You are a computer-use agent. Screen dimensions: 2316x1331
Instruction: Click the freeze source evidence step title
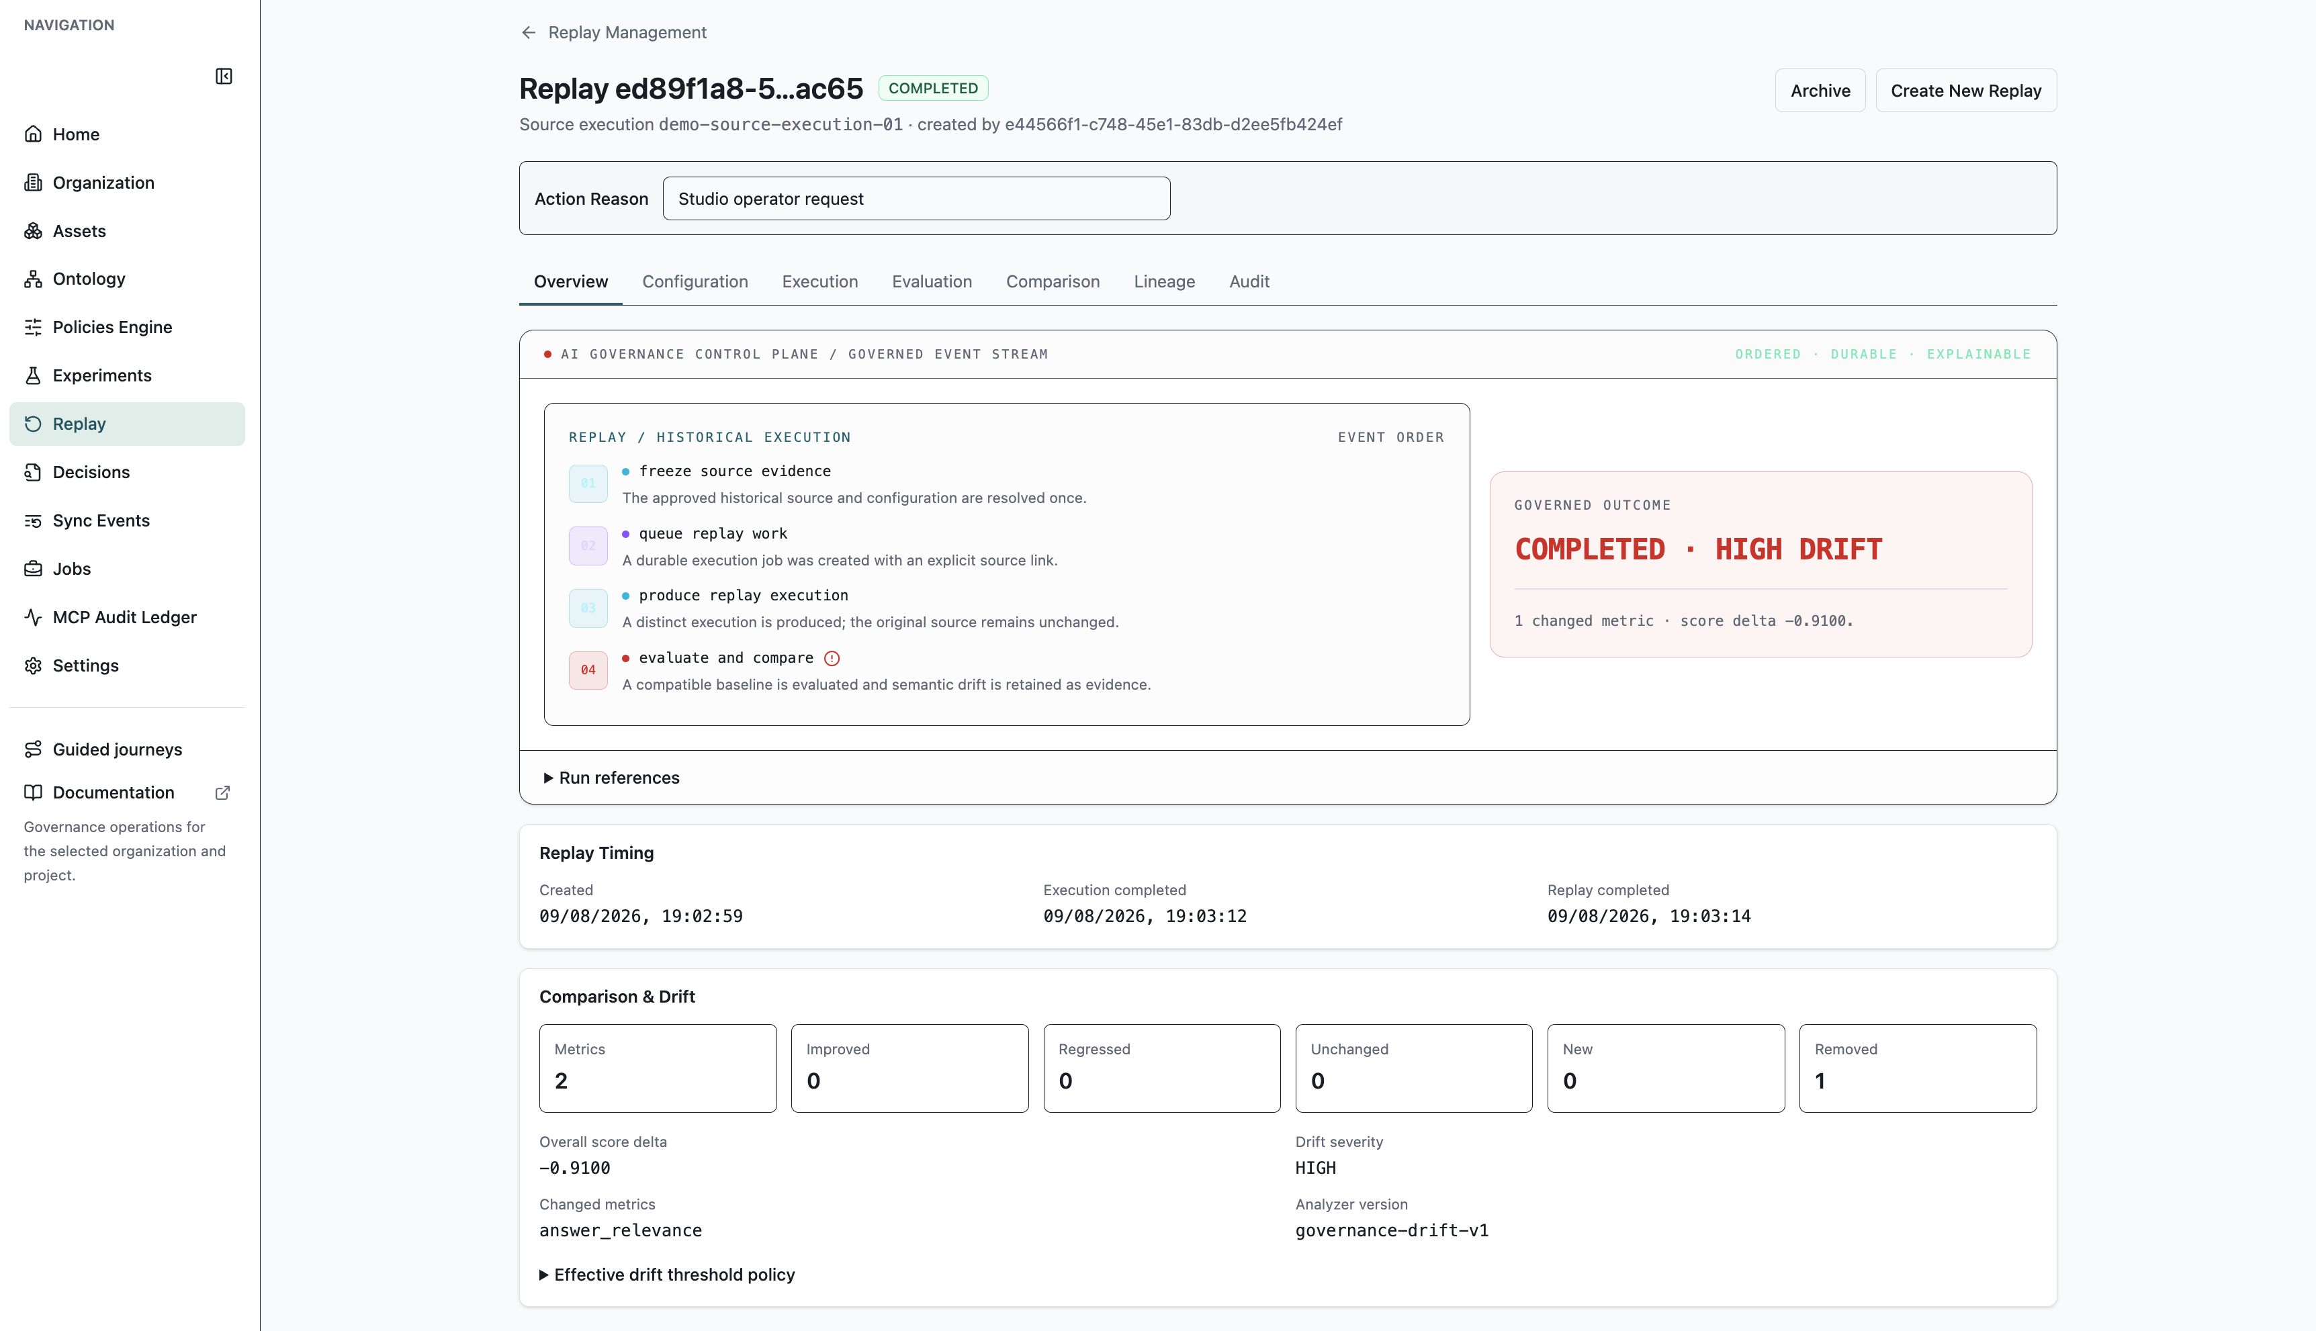(x=735, y=471)
